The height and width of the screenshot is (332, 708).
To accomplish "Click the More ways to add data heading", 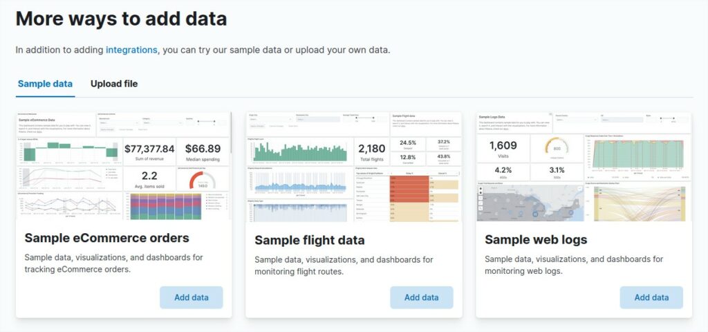I will 121,19.
